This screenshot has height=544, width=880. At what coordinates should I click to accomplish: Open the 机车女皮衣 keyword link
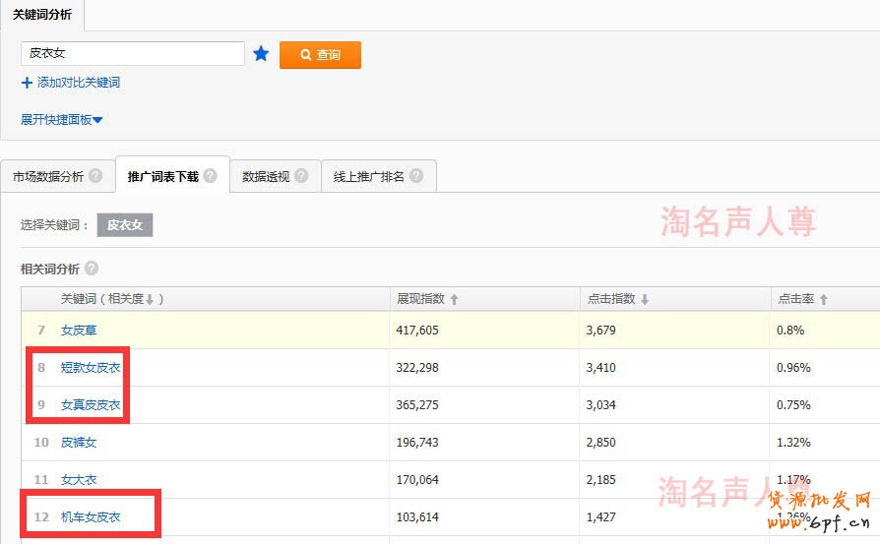91,516
